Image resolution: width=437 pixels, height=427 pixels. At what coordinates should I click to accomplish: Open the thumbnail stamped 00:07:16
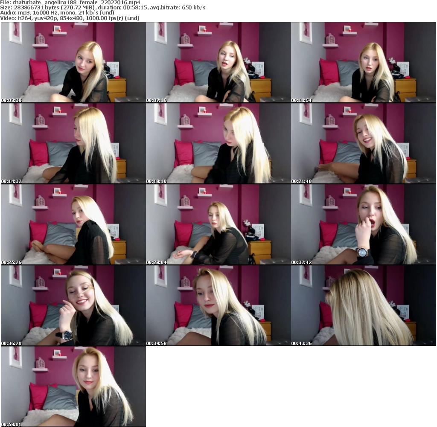(x=218, y=62)
